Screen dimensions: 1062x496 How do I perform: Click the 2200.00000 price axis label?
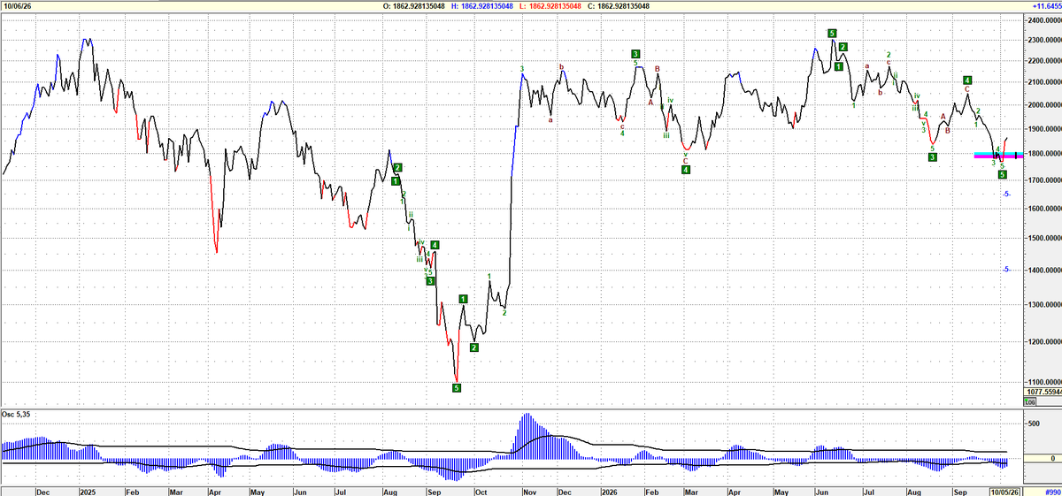click(x=1043, y=60)
